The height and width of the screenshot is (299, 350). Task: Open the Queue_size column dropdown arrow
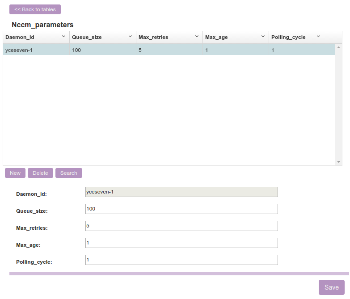tap(130, 37)
